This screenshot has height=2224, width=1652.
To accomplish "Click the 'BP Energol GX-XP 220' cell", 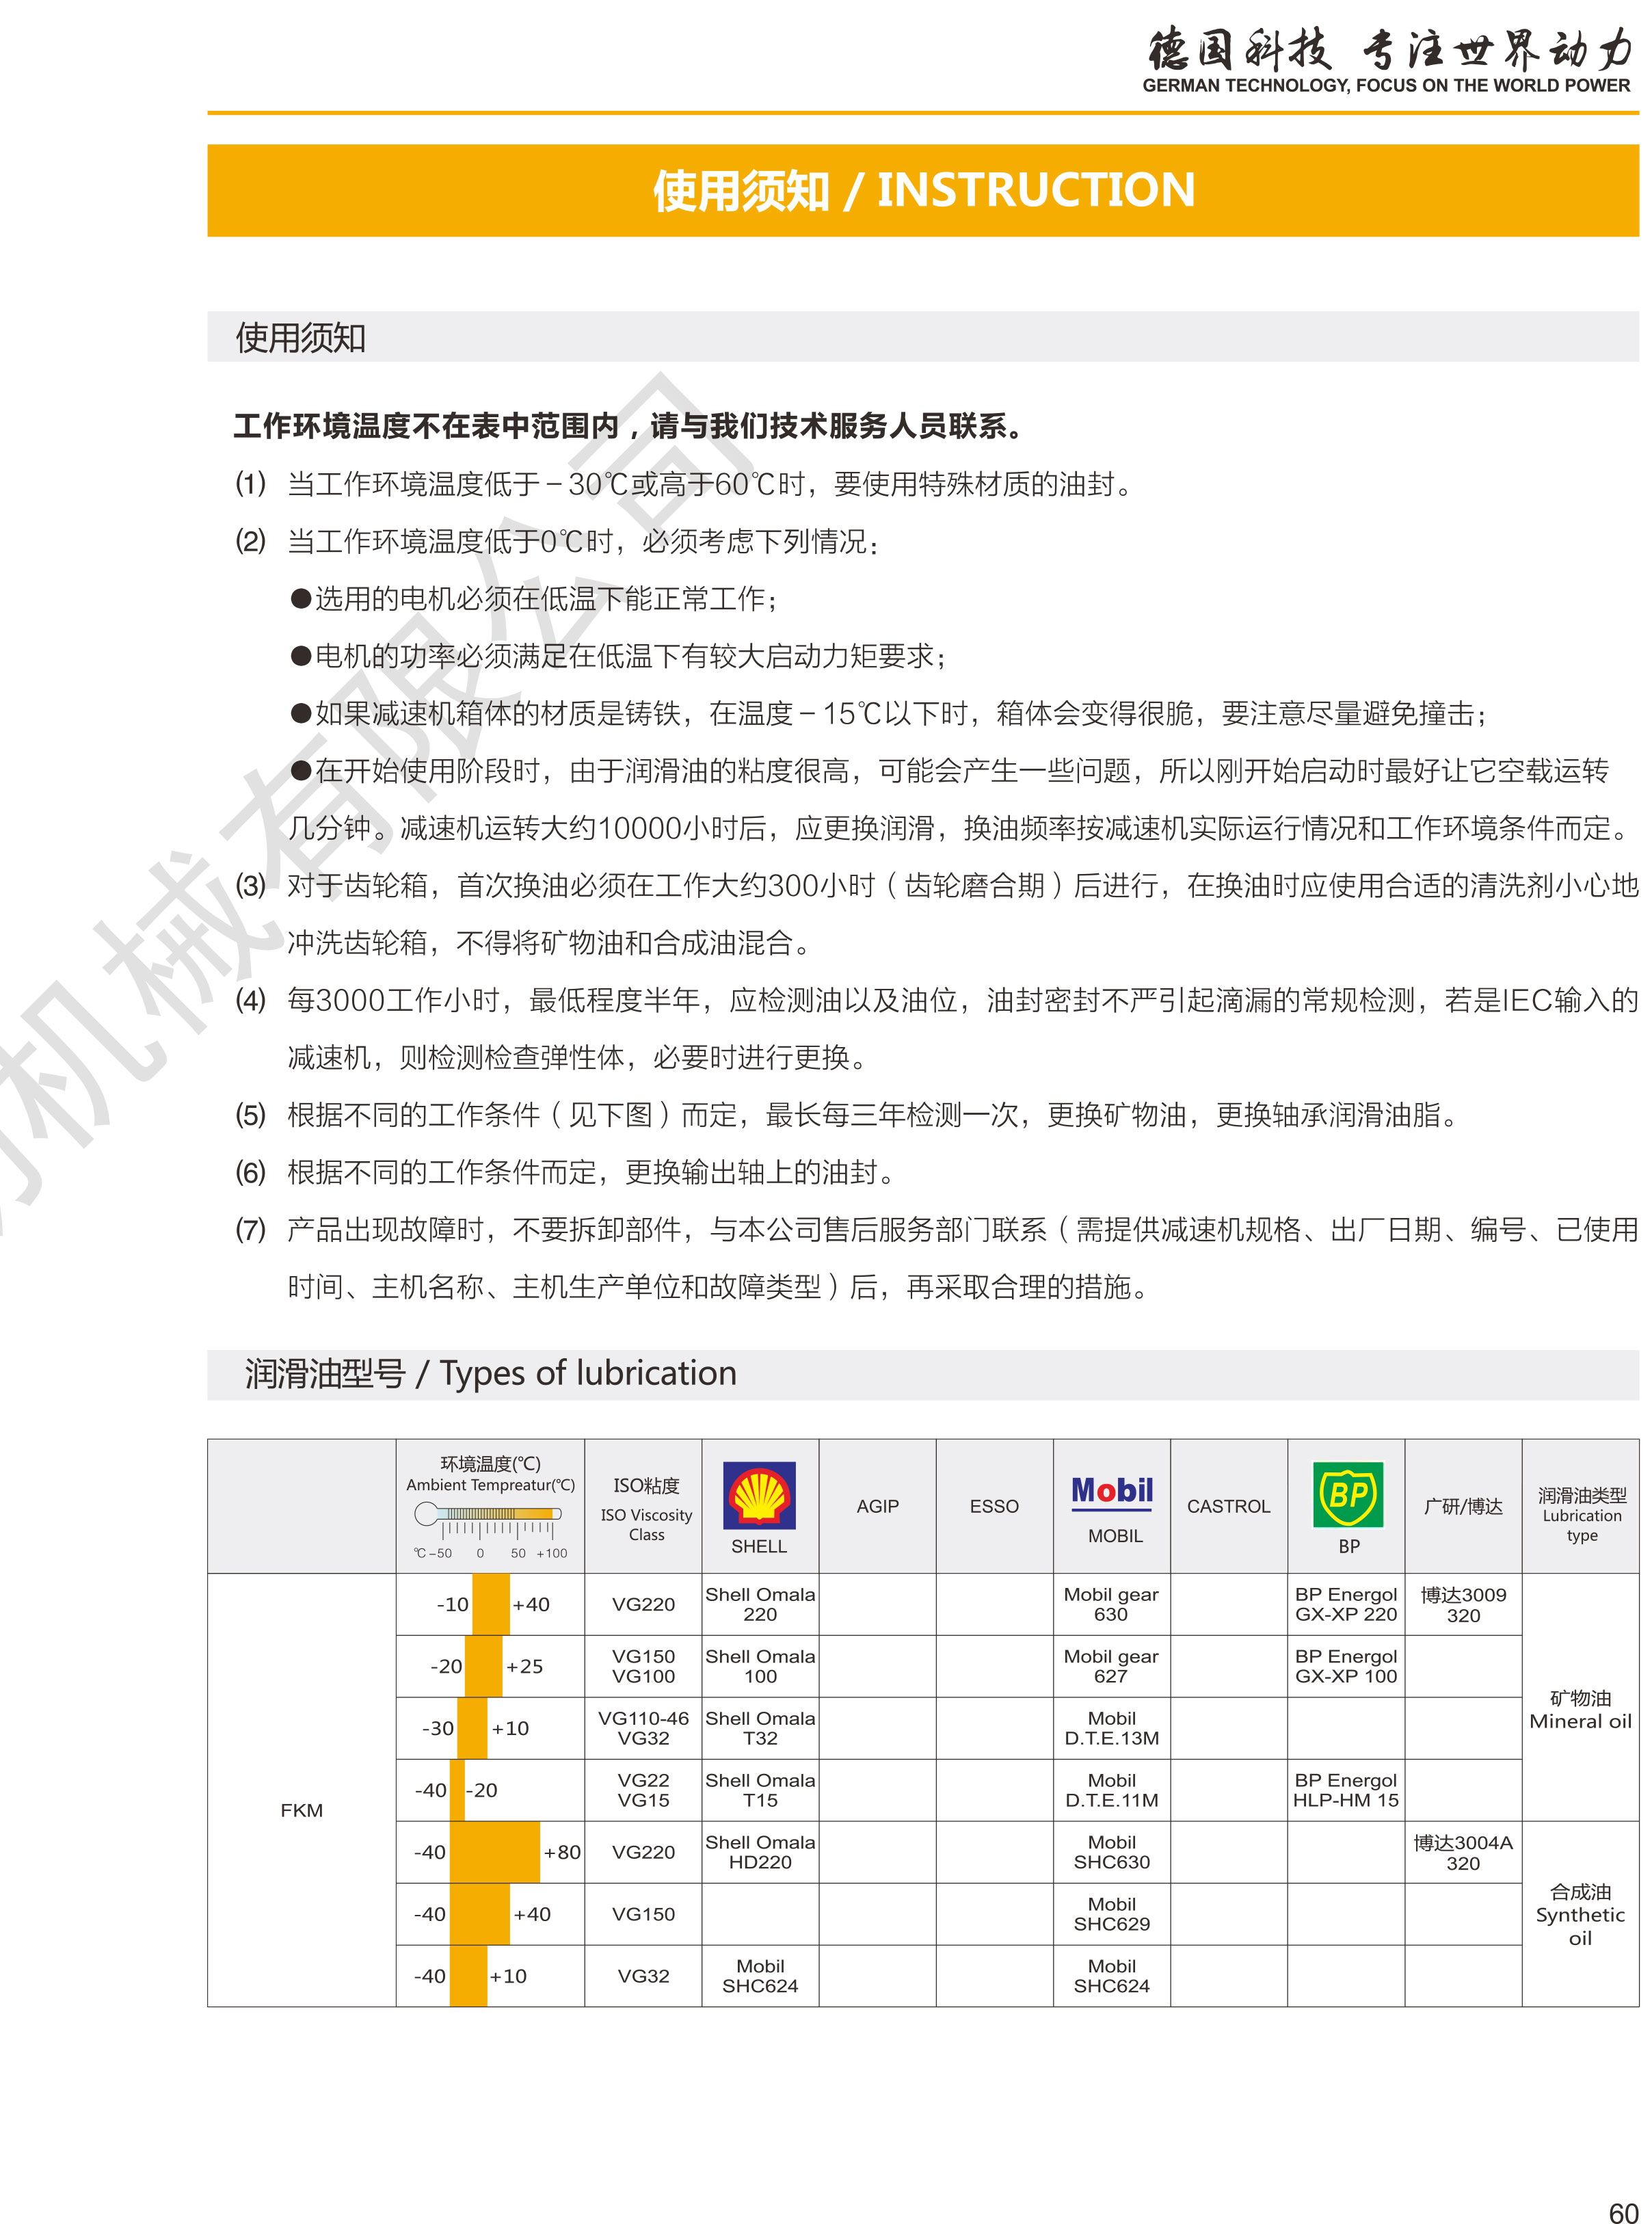I will click(x=1345, y=1604).
